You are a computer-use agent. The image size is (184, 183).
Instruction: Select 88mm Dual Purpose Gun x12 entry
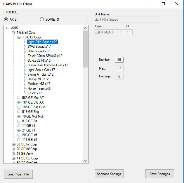[x=48, y=65]
